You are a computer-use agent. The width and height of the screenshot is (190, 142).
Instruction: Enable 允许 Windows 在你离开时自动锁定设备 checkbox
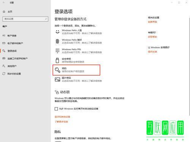56,109
